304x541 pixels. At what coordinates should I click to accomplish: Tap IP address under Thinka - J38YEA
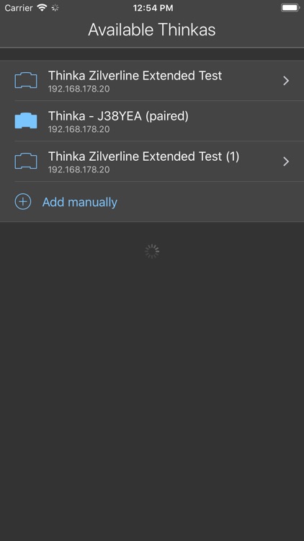79,129
